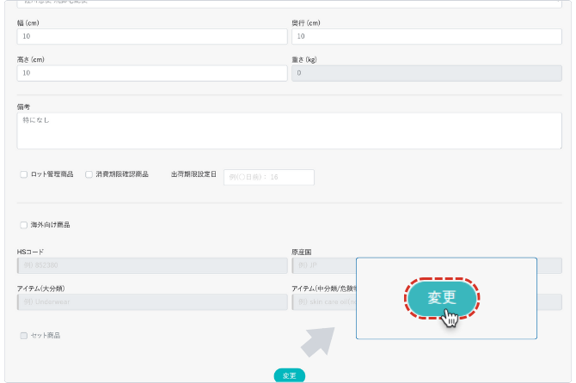The image size is (576, 383).
Task: Enable the ロット管理商品 checkbox
Action: 24,174
